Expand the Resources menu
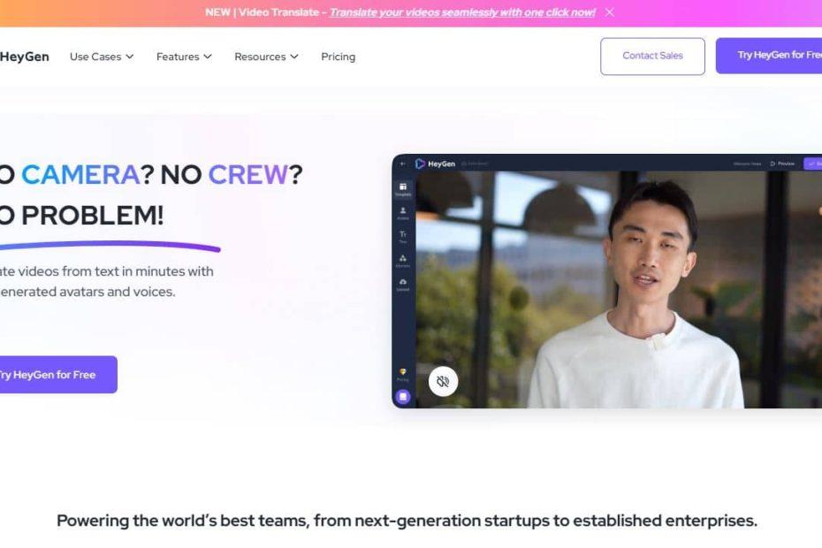This screenshot has width=822, height=548. click(266, 57)
